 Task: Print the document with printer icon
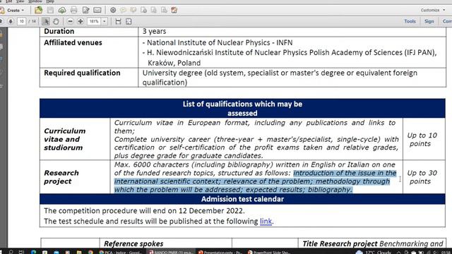click(x=73, y=10)
